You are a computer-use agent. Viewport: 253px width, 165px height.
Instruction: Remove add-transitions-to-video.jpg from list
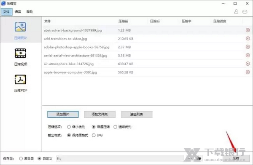click(248, 38)
